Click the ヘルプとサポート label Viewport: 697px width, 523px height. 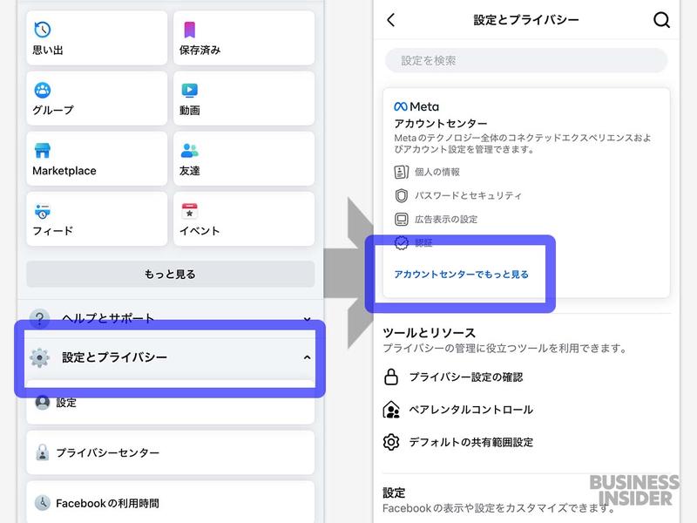tap(108, 318)
